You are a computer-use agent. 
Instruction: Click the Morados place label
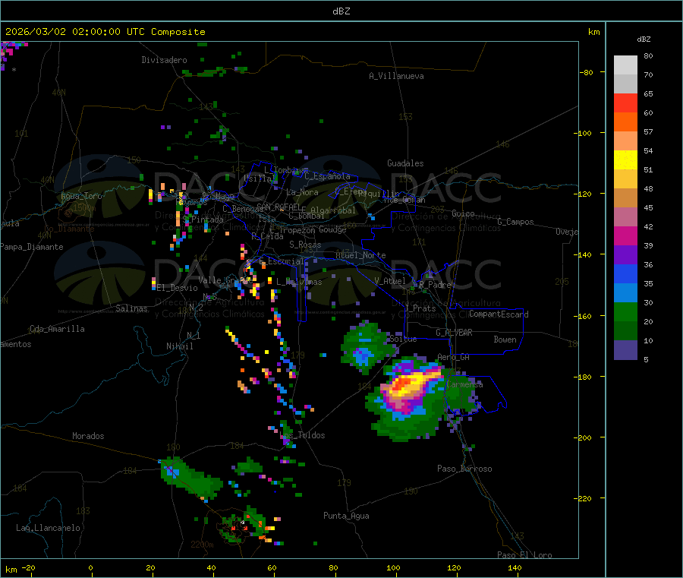click(88, 436)
